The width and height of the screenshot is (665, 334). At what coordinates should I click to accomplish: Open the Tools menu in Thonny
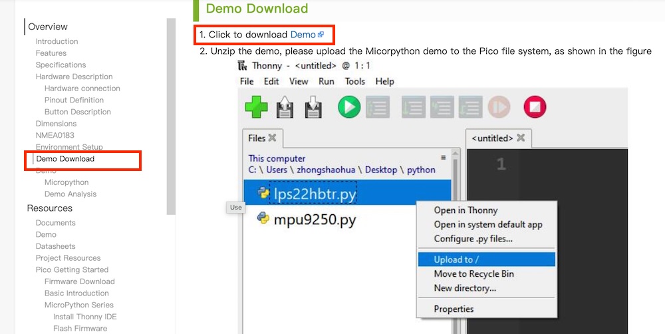click(x=354, y=81)
